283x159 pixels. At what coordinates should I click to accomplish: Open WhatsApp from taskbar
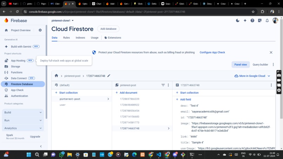[x=61, y=154]
